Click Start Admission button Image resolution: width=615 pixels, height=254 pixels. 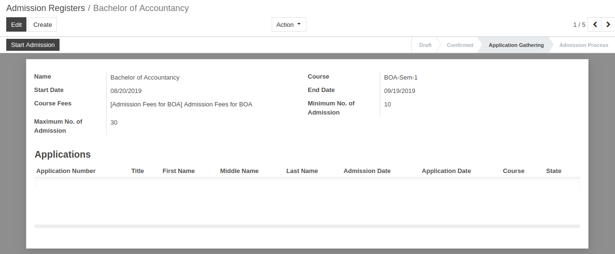33,45
